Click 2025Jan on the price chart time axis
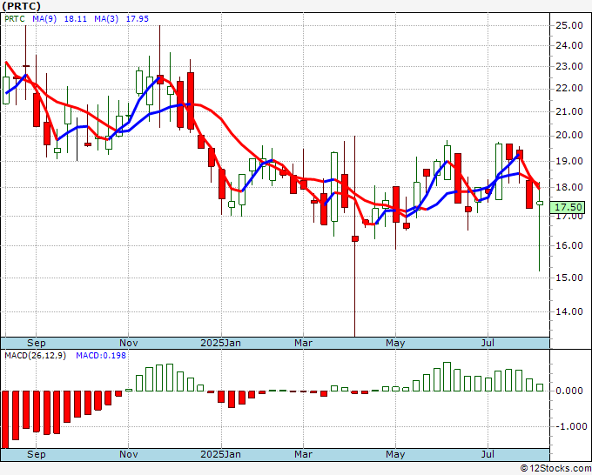The width and height of the screenshot is (592, 475). click(x=220, y=344)
